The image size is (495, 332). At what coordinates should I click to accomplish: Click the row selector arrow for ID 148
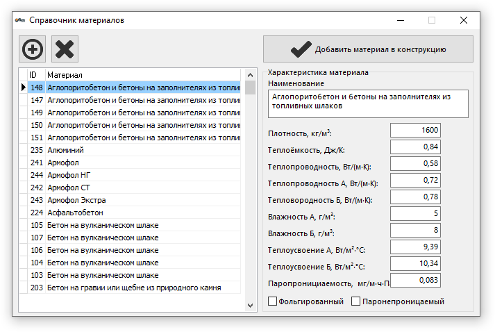coord(24,88)
